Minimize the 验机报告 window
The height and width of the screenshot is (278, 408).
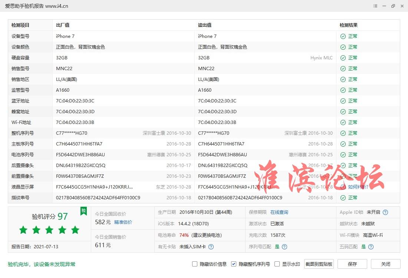coord(384,6)
